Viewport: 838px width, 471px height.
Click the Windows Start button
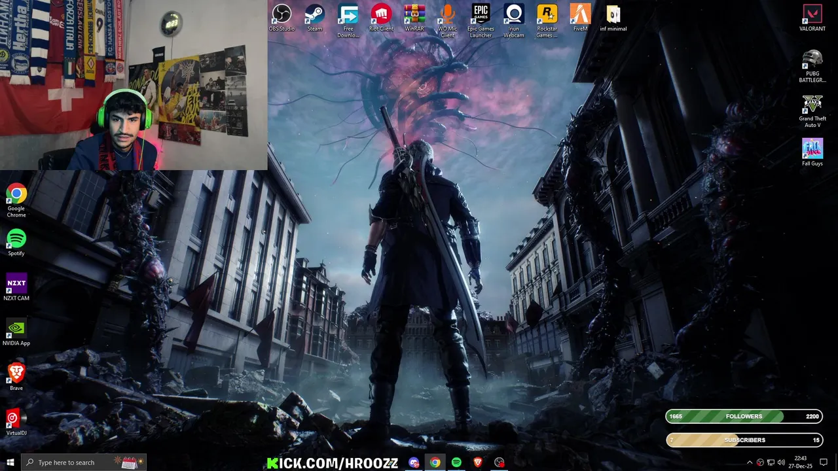coord(10,462)
